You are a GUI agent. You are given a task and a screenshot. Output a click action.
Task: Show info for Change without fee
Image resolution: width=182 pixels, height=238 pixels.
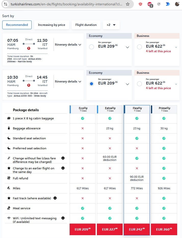click(63, 158)
